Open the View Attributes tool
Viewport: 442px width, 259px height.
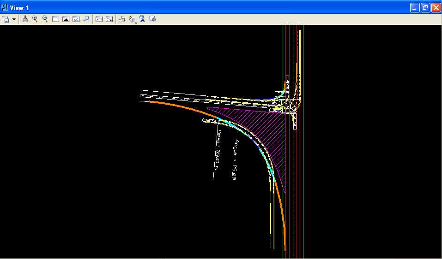[x=6, y=19]
